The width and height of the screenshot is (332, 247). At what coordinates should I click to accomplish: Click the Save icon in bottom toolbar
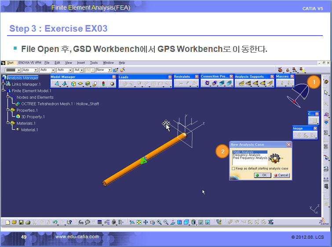pos(21,222)
